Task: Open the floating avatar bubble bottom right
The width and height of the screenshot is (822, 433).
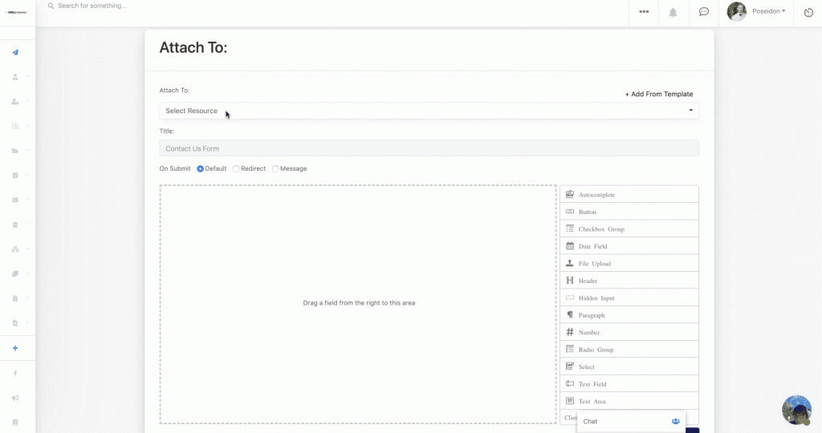Action: click(797, 410)
